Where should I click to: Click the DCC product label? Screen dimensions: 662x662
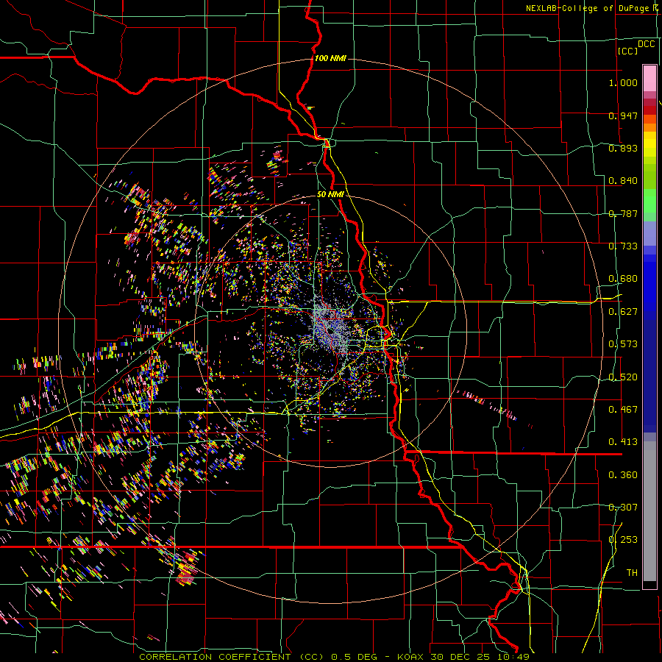click(646, 44)
